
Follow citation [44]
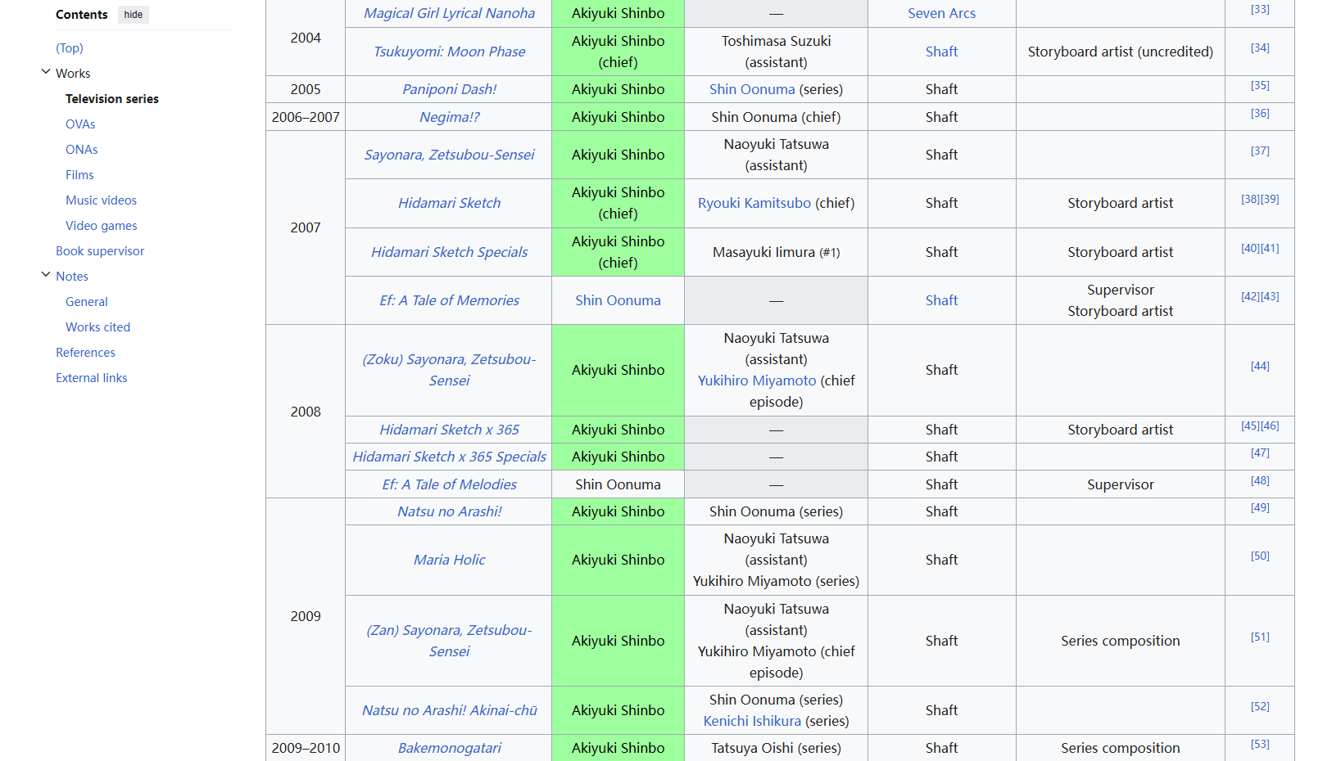pos(1260,366)
